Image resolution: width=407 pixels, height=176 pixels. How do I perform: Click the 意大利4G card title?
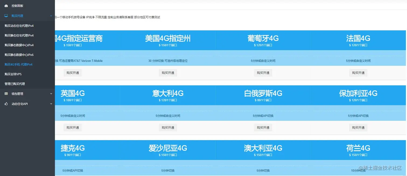(168, 93)
